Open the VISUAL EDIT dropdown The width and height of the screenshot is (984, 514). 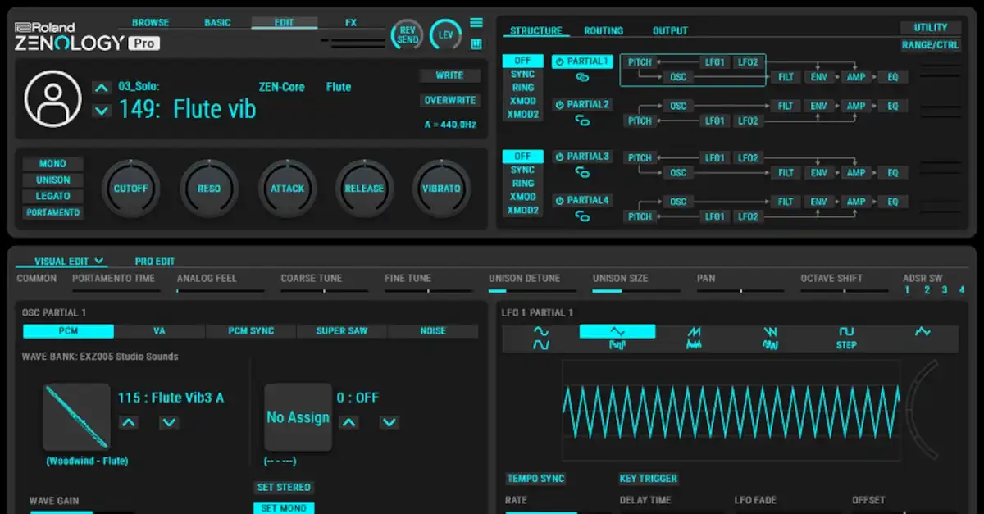point(61,261)
